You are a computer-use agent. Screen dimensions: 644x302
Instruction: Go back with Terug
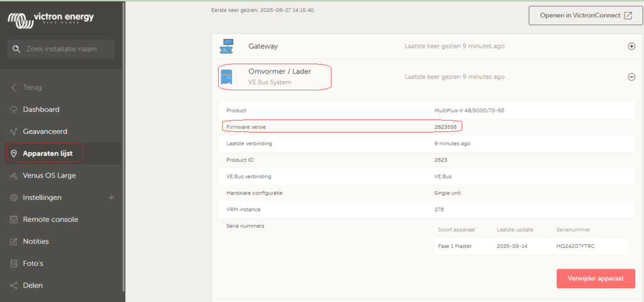click(32, 87)
